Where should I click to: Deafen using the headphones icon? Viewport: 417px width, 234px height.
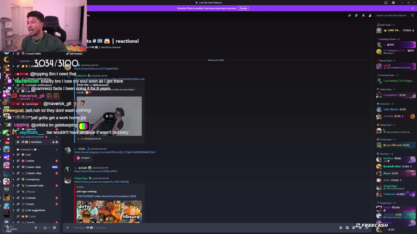(45, 228)
